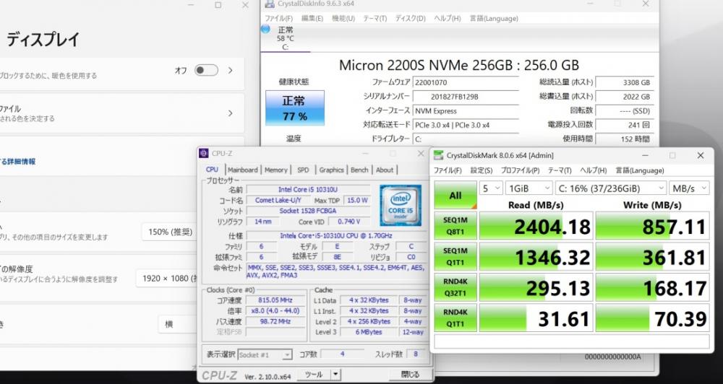This screenshot has height=384, width=723.
Task: Click the CrystalDiskInfo app icon in title bar
Action: [269, 4]
